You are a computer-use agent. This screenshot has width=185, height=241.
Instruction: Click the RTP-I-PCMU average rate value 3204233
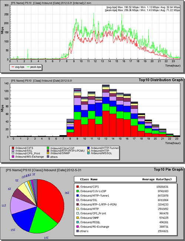(x=163, y=205)
